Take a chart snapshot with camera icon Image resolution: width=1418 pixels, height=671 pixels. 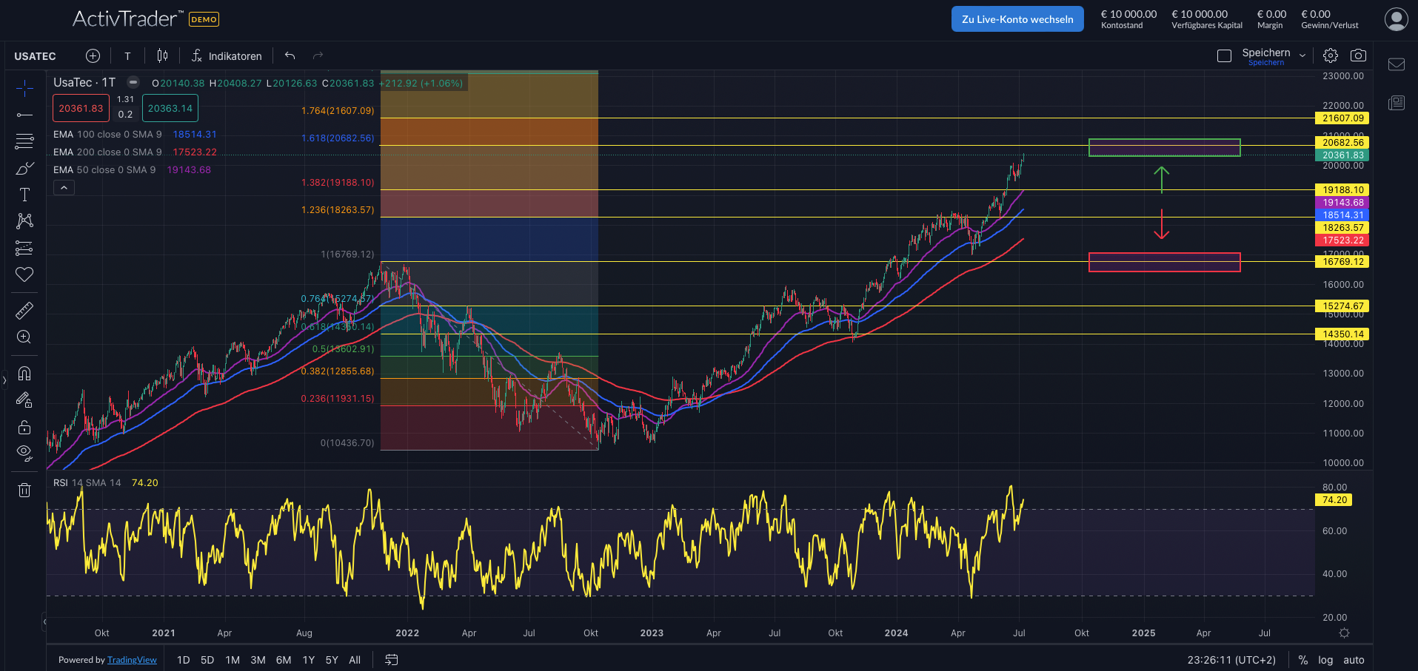click(x=1359, y=55)
